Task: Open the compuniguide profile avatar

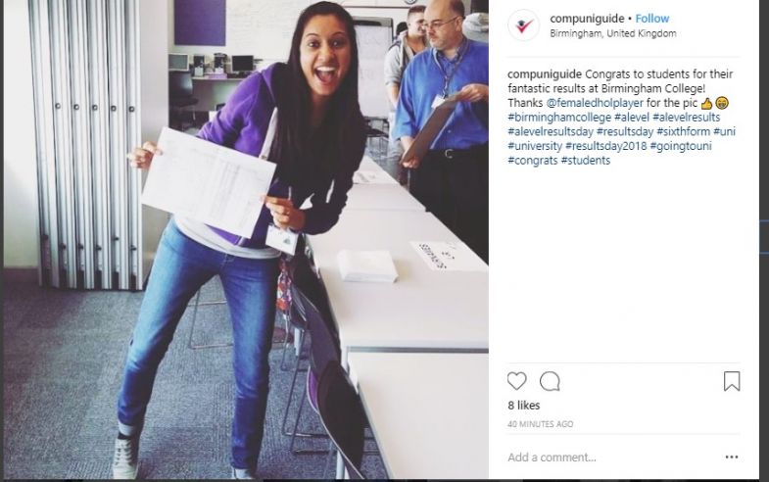Action: coord(524,25)
